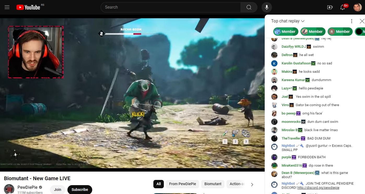Viewport: 365px width, 194px height.
Task: Open the Create video icon
Action: click(330, 7)
